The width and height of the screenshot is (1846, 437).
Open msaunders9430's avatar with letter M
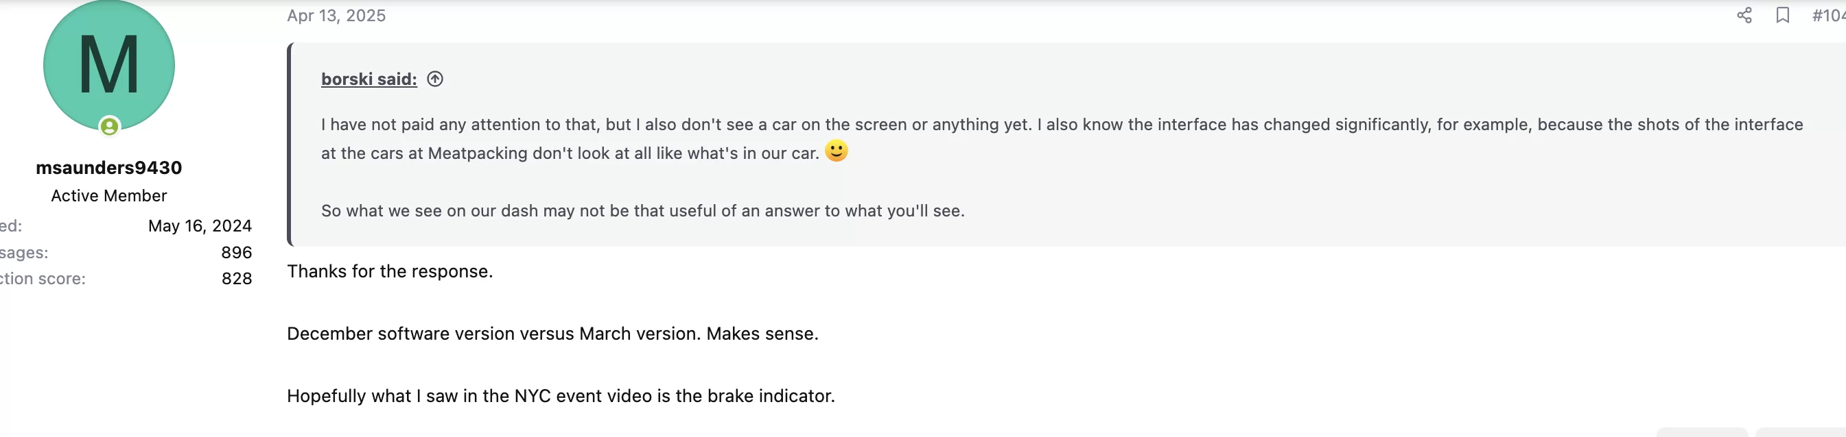pyautogui.click(x=109, y=64)
